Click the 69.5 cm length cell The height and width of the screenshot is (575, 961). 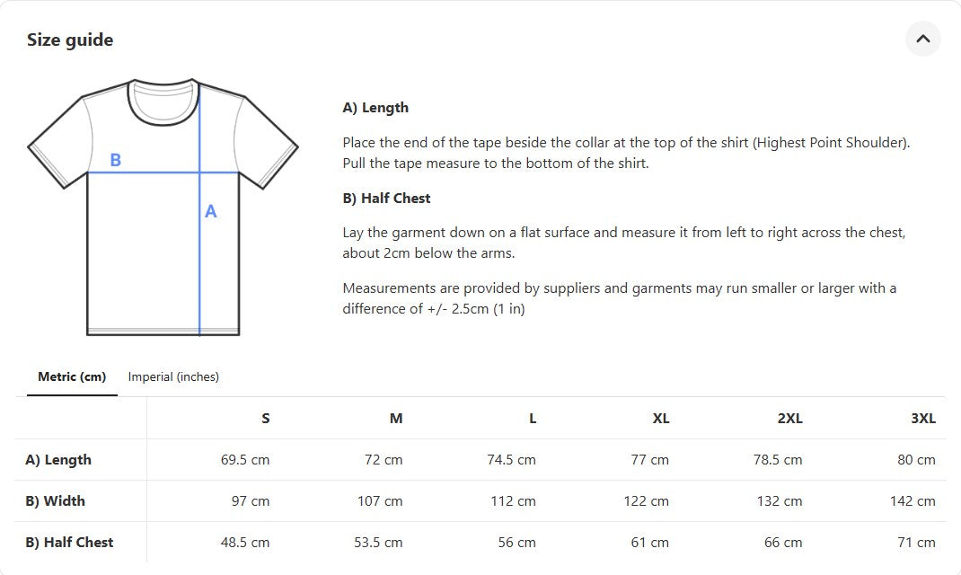(245, 459)
